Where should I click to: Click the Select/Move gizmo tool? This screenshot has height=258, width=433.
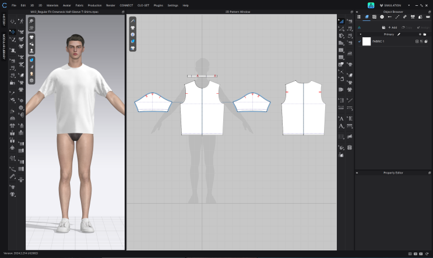click(13, 32)
